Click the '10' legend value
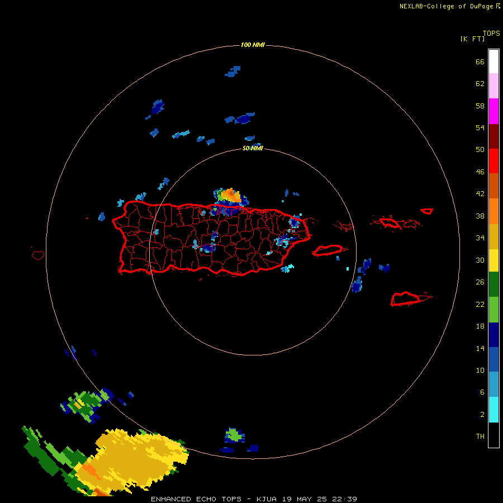The width and height of the screenshot is (503, 503). [x=480, y=370]
